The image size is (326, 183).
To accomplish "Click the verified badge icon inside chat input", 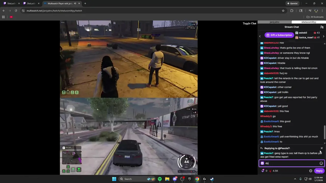I will pyautogui.click(x=262, y=163).
